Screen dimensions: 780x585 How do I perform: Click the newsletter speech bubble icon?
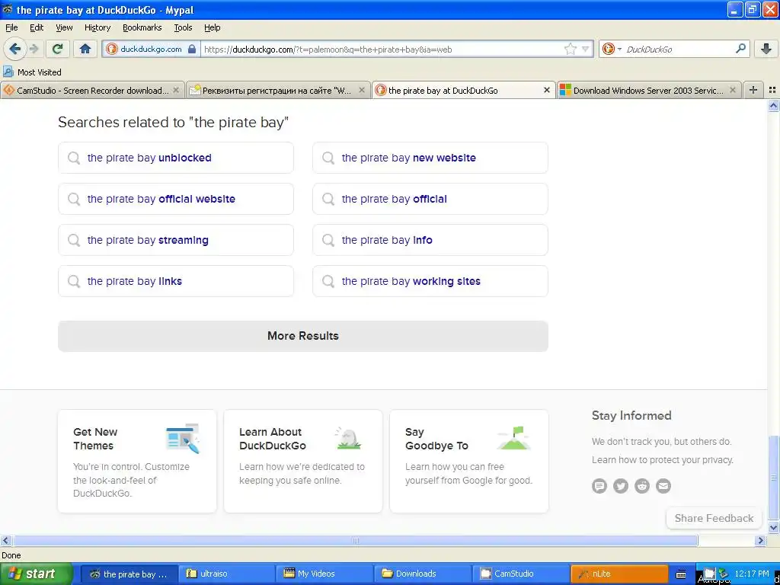599,485
